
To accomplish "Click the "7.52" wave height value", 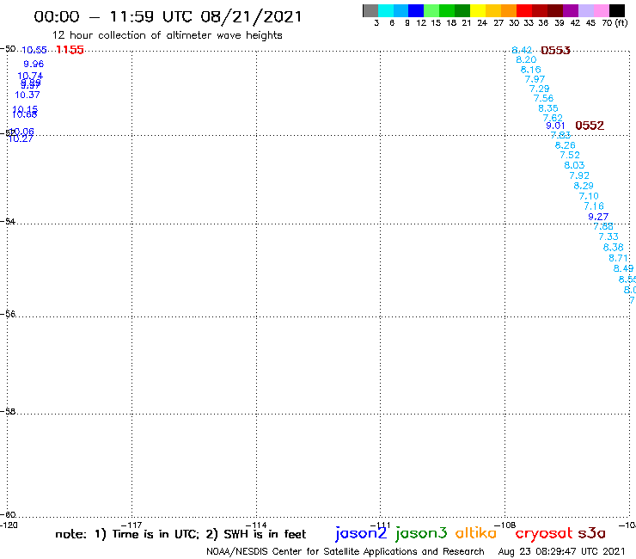I will click(x=570, y=155).
